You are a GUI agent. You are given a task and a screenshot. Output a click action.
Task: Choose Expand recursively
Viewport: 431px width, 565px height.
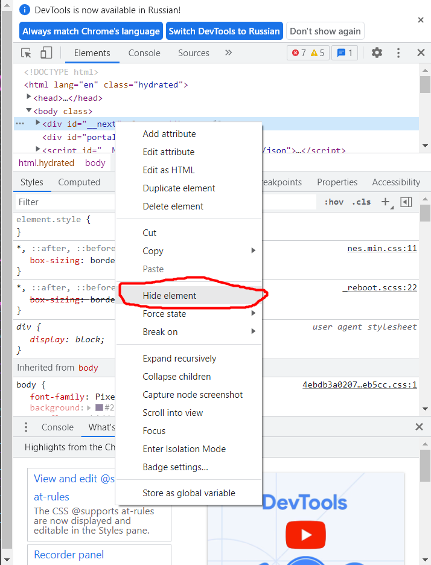tap(189, 359)
